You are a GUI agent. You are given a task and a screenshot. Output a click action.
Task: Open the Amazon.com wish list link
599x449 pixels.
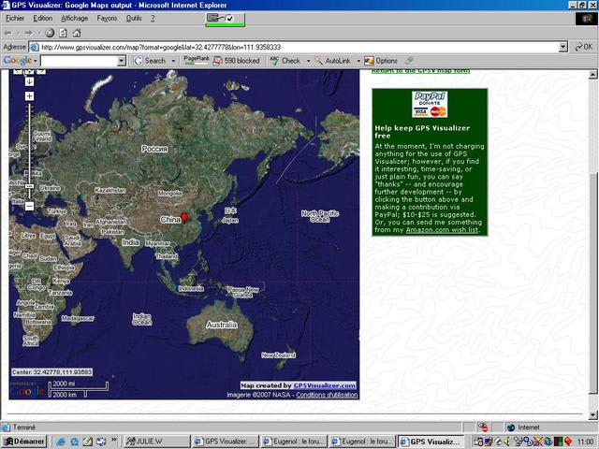[x=441, y=229]
